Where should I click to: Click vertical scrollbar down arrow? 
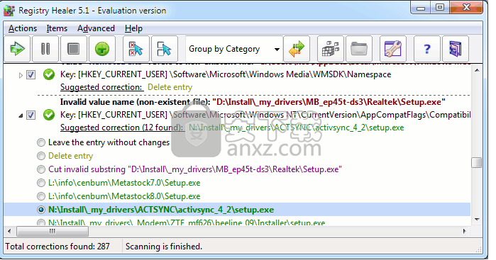click(x=477, y=220)
